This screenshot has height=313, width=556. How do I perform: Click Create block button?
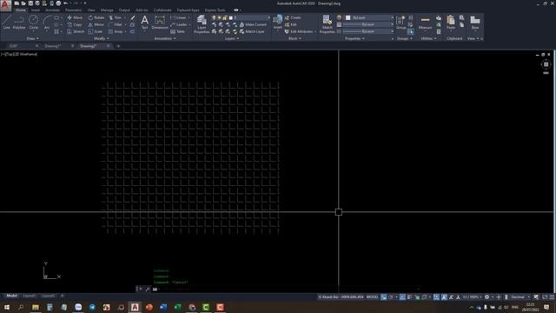click(x=293, y=17)
